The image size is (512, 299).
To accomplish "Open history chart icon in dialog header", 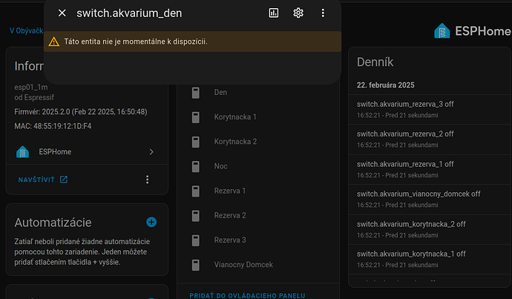I will [x=273, y=13].
